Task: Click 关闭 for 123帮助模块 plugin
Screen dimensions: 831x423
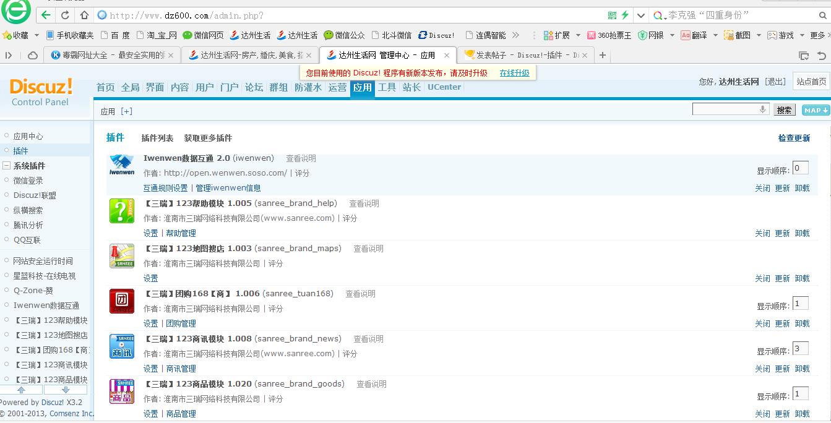Action: pos(762,233)
